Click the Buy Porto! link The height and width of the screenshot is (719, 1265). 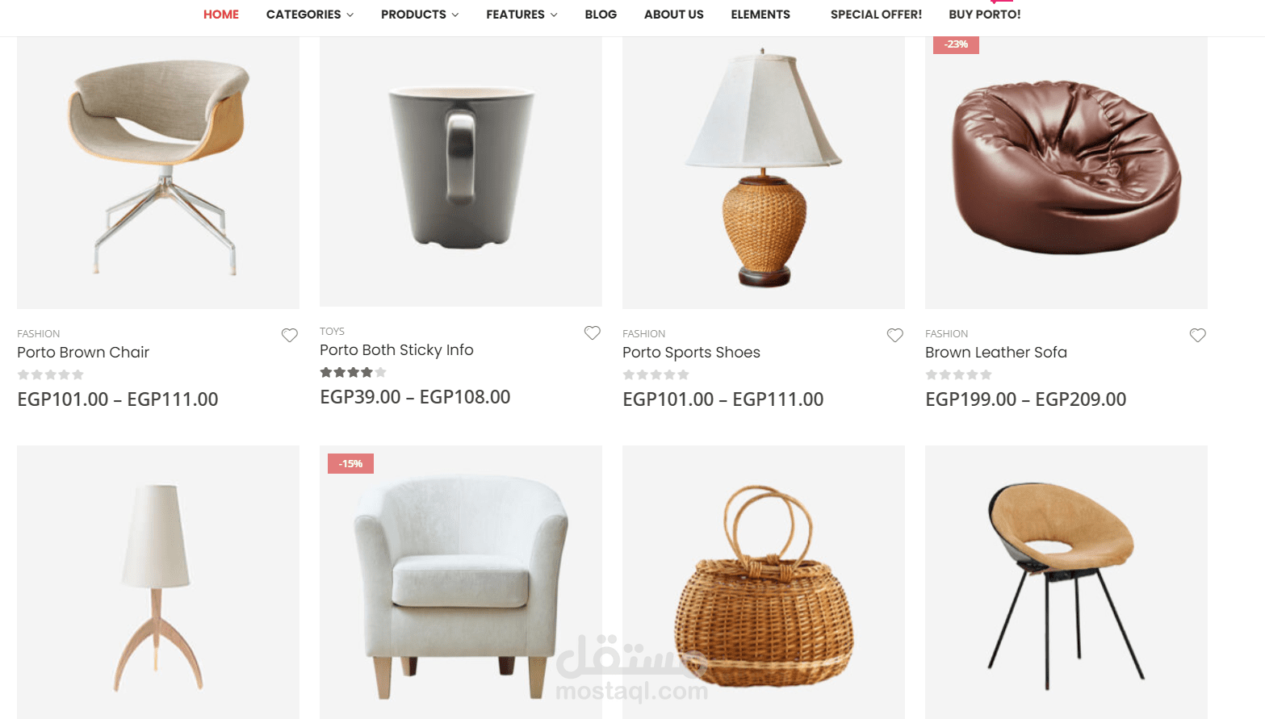[x=985, y=15]
